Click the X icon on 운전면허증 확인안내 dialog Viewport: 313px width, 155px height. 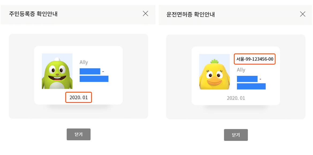[x=303, y=13]
